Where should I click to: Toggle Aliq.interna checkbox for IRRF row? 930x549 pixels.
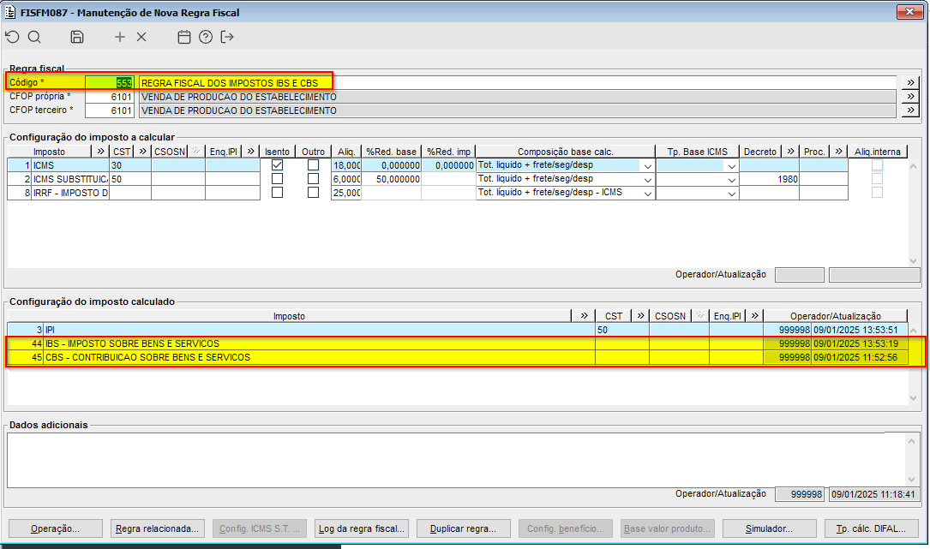877,192
